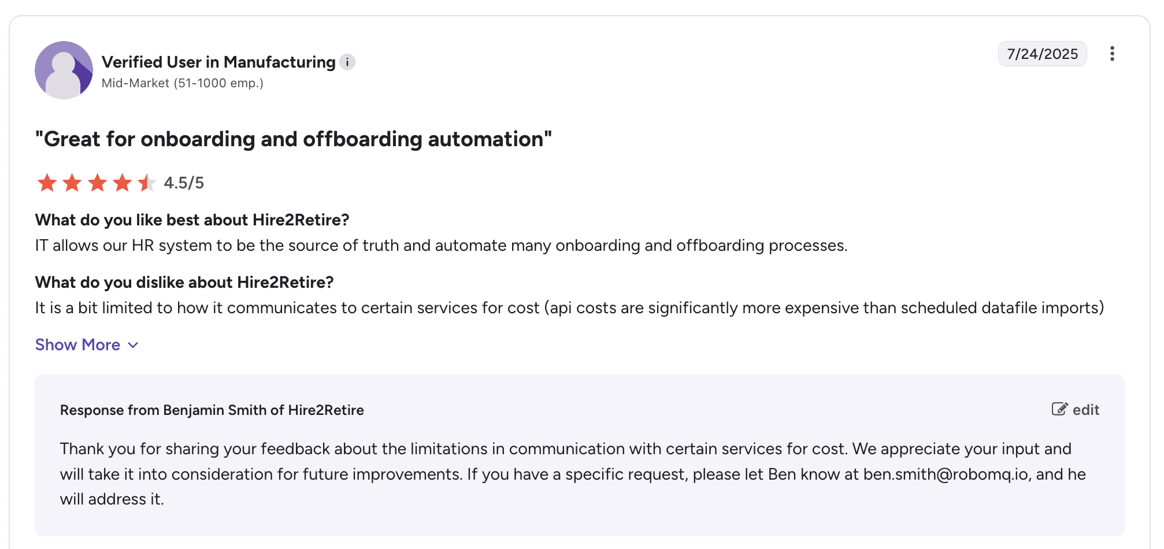1164x549 pixels.
Task: Click the 4.5/5 rating text
Action: tap(184, 183)
